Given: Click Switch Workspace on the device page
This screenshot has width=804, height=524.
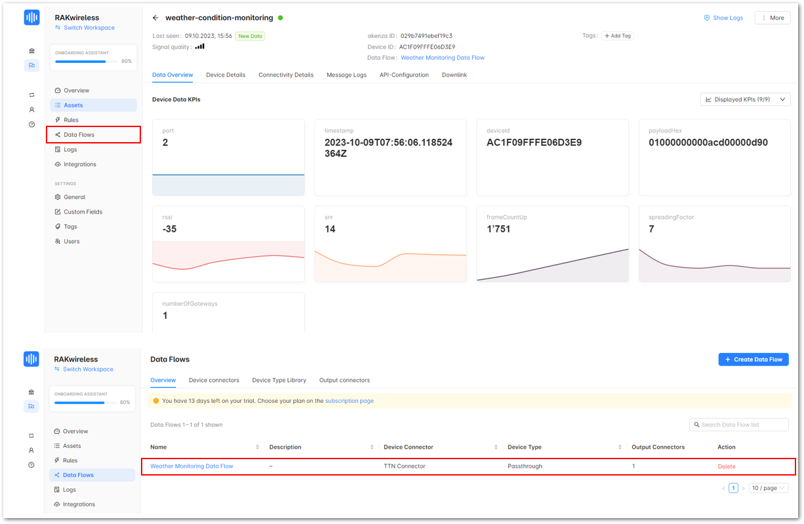Looking at the screenshot, I should pos(85,28).
